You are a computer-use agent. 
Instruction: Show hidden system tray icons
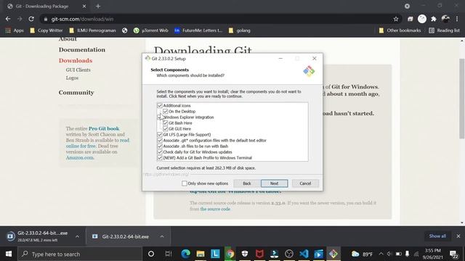[381, 254]
